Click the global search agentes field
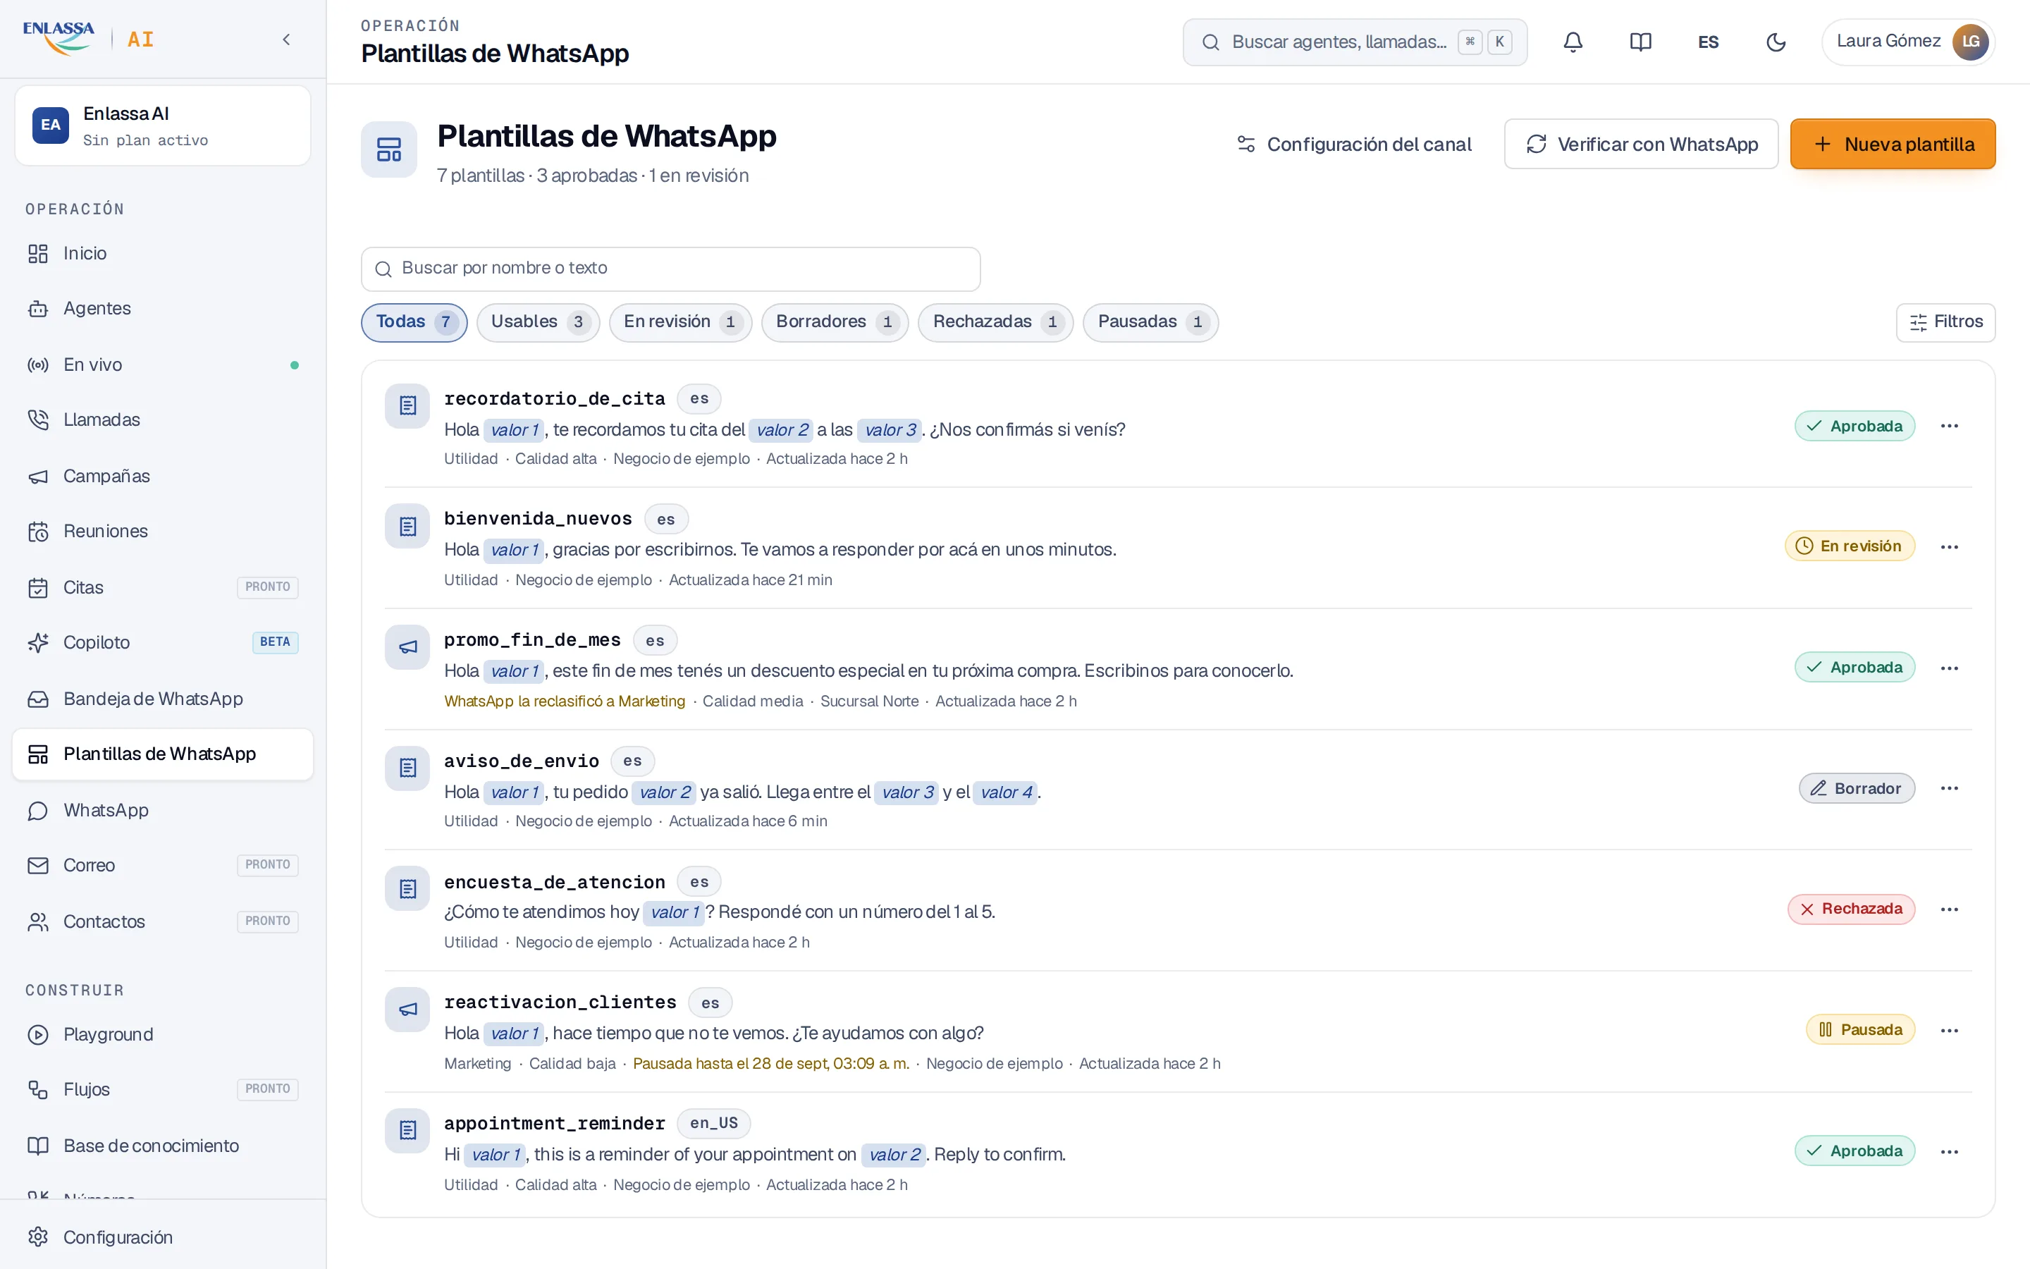2030x1269 pixels. coord(1355,42)
